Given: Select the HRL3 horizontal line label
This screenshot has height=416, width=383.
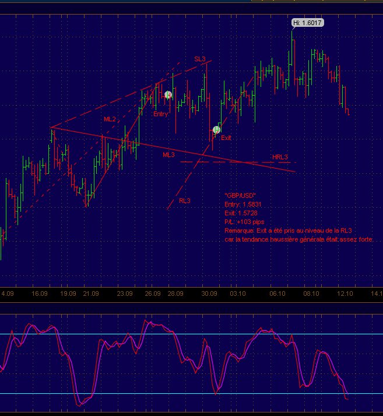Looking at the screenshot, I should tap(280, 157).
